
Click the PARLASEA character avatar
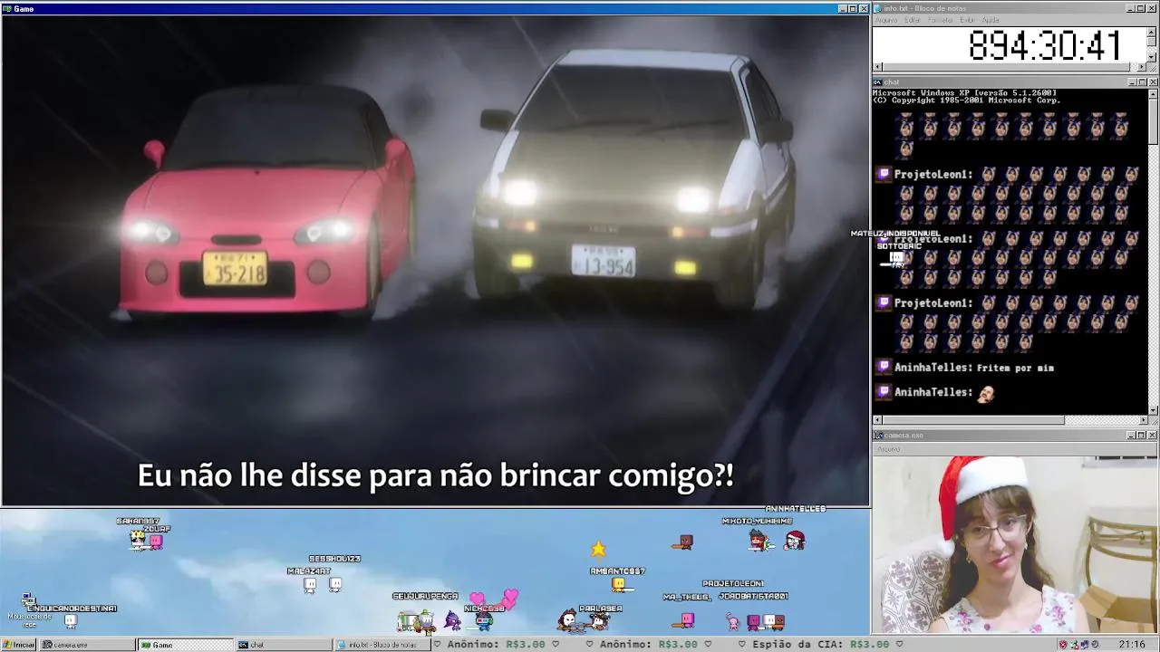[x=599, y=620]
